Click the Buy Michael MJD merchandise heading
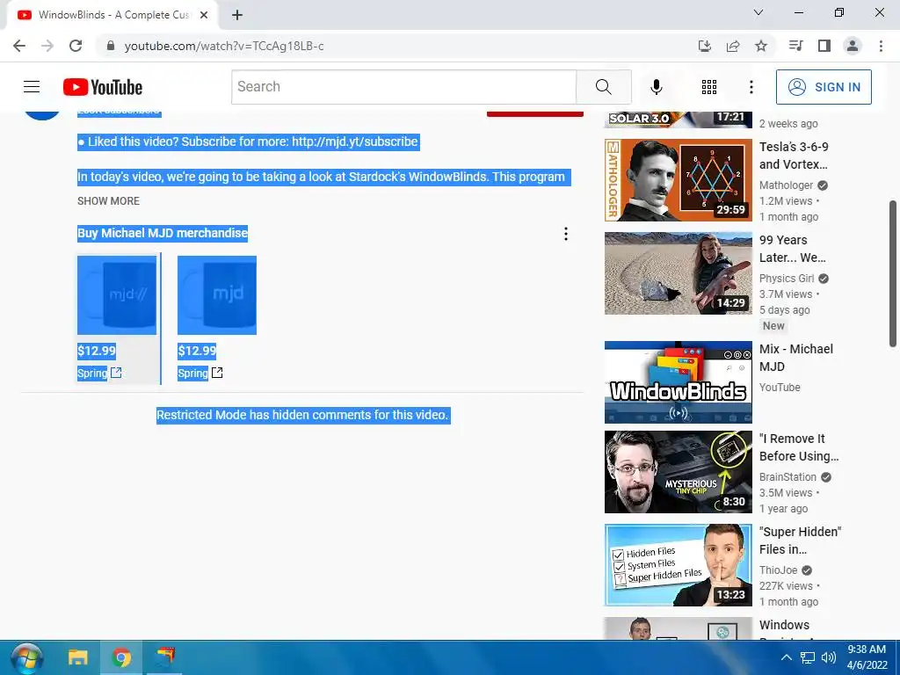 click(163, 233)
